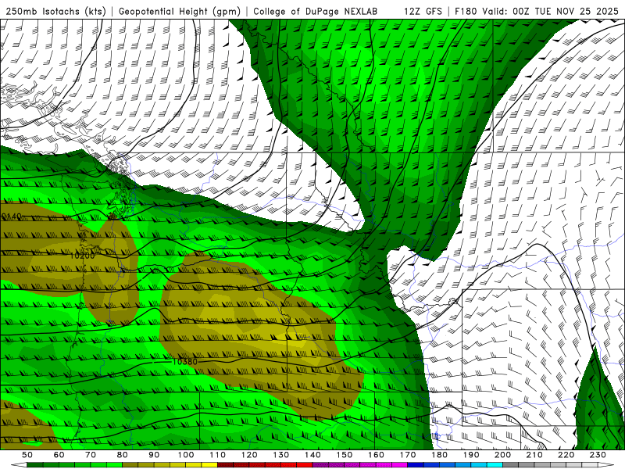Image resolution: width=625 pixels, height=469 pixels.
Task: Click the '10380' height contour label
Action: [185, 362]
